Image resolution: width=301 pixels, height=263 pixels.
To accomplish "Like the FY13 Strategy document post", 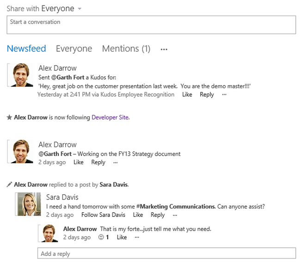I will 79,162.
